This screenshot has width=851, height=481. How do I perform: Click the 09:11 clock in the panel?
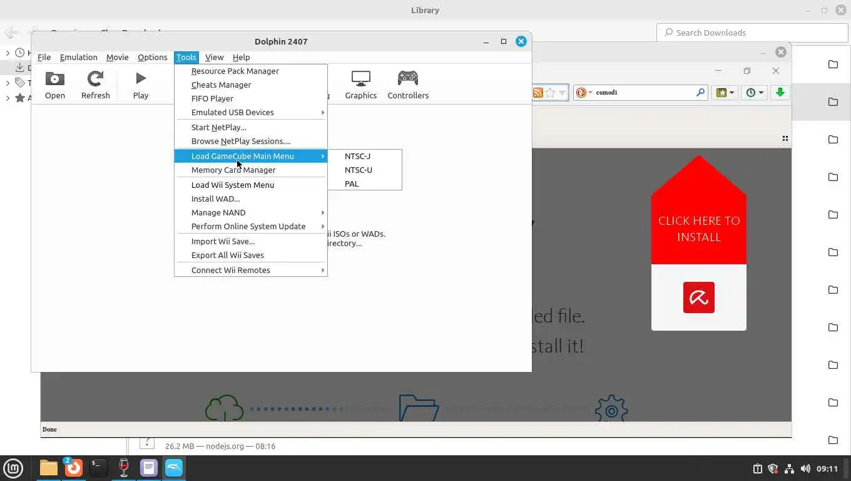(827, 468)
